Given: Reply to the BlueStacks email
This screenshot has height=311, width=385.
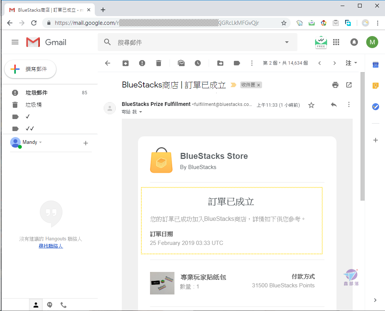Looking at the screenshot, I should [x=334, y=105].
